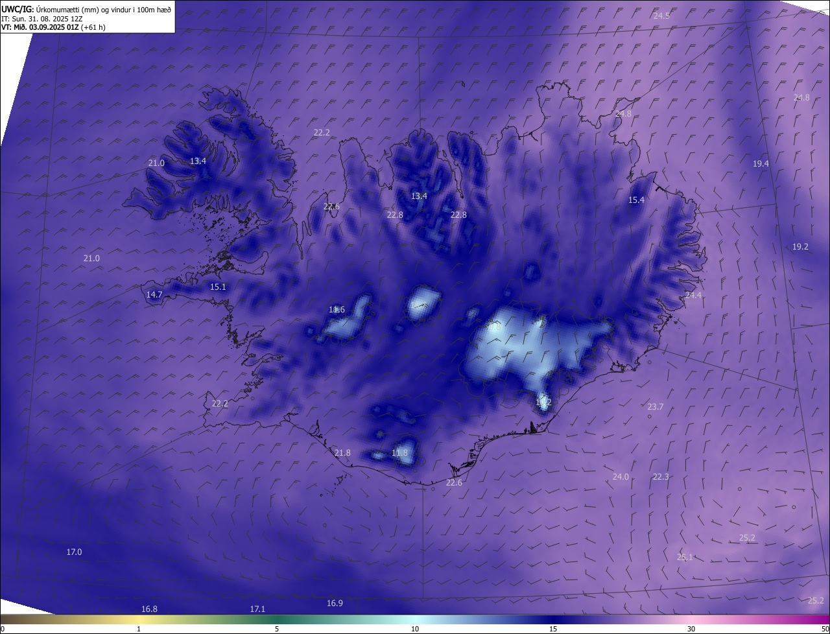Click the 1 tick on the color scale
The width and height of the screenshot is (830, 634).
coord(139,629)
